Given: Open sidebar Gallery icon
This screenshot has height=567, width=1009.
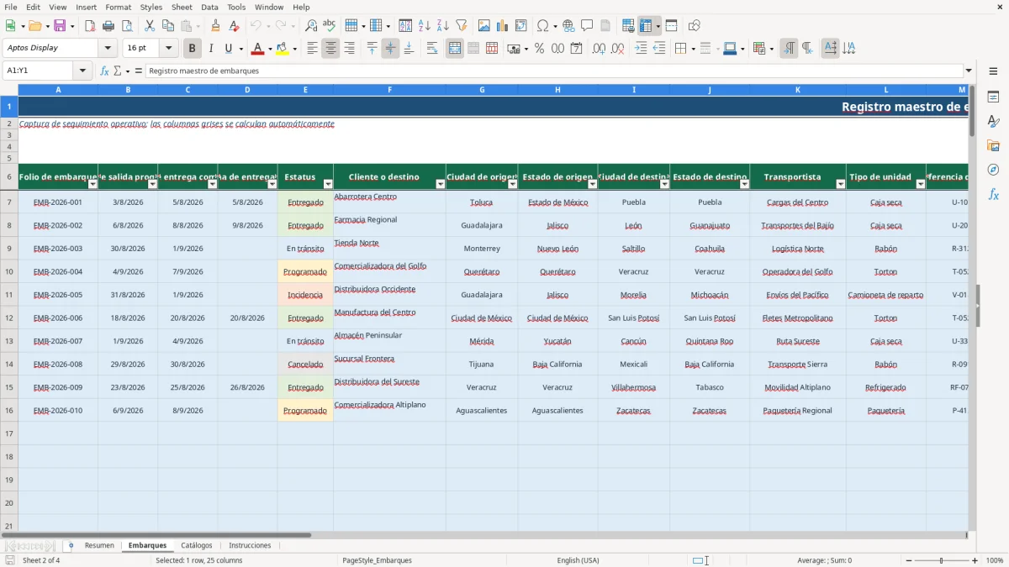Looking at the screenshot, I should pos(993,146).
